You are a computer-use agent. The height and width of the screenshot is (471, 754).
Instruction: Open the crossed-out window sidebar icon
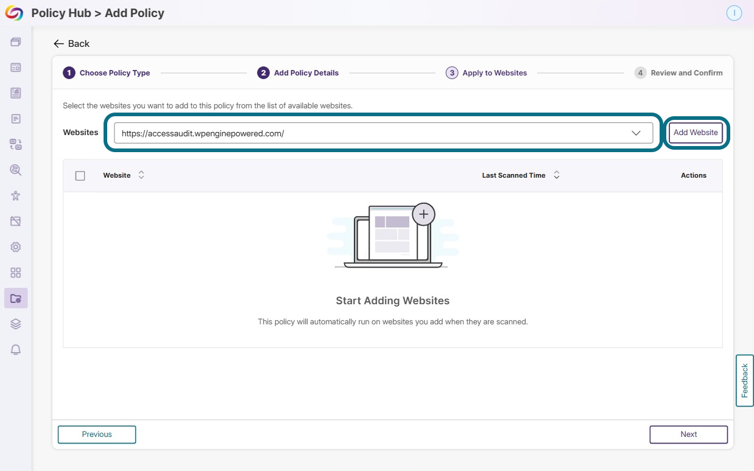(x=16, y=221)
